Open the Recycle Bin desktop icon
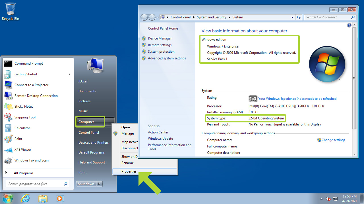The width and height of the screenshot is (364, 204). (11, 12)
